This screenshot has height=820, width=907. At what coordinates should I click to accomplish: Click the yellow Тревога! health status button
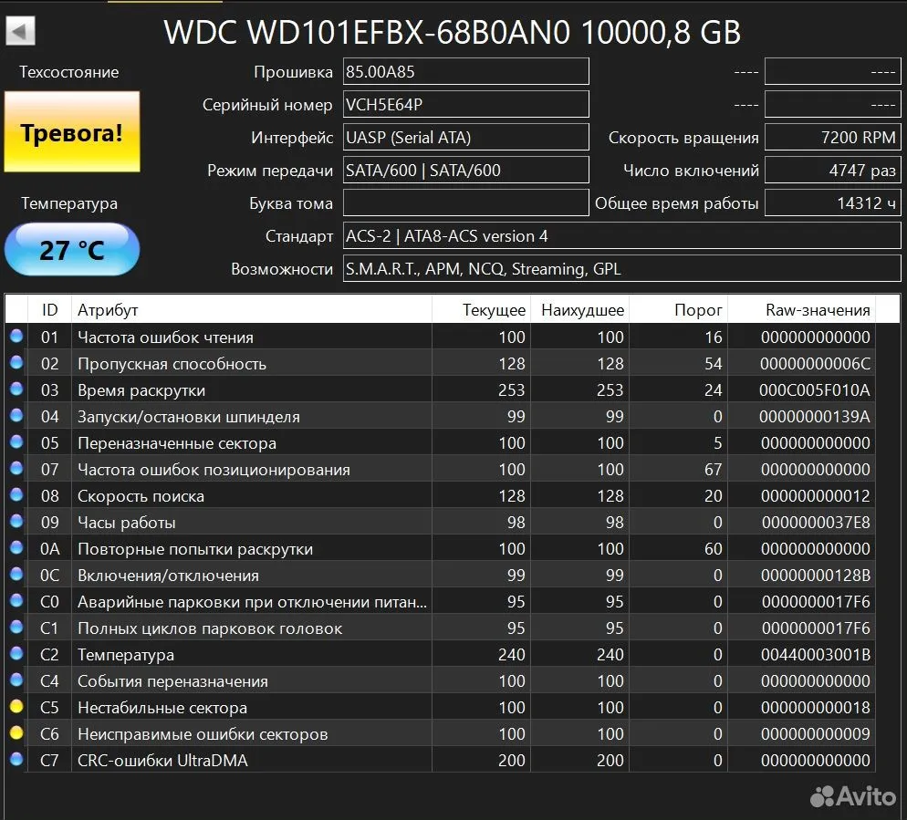(72, 132)
